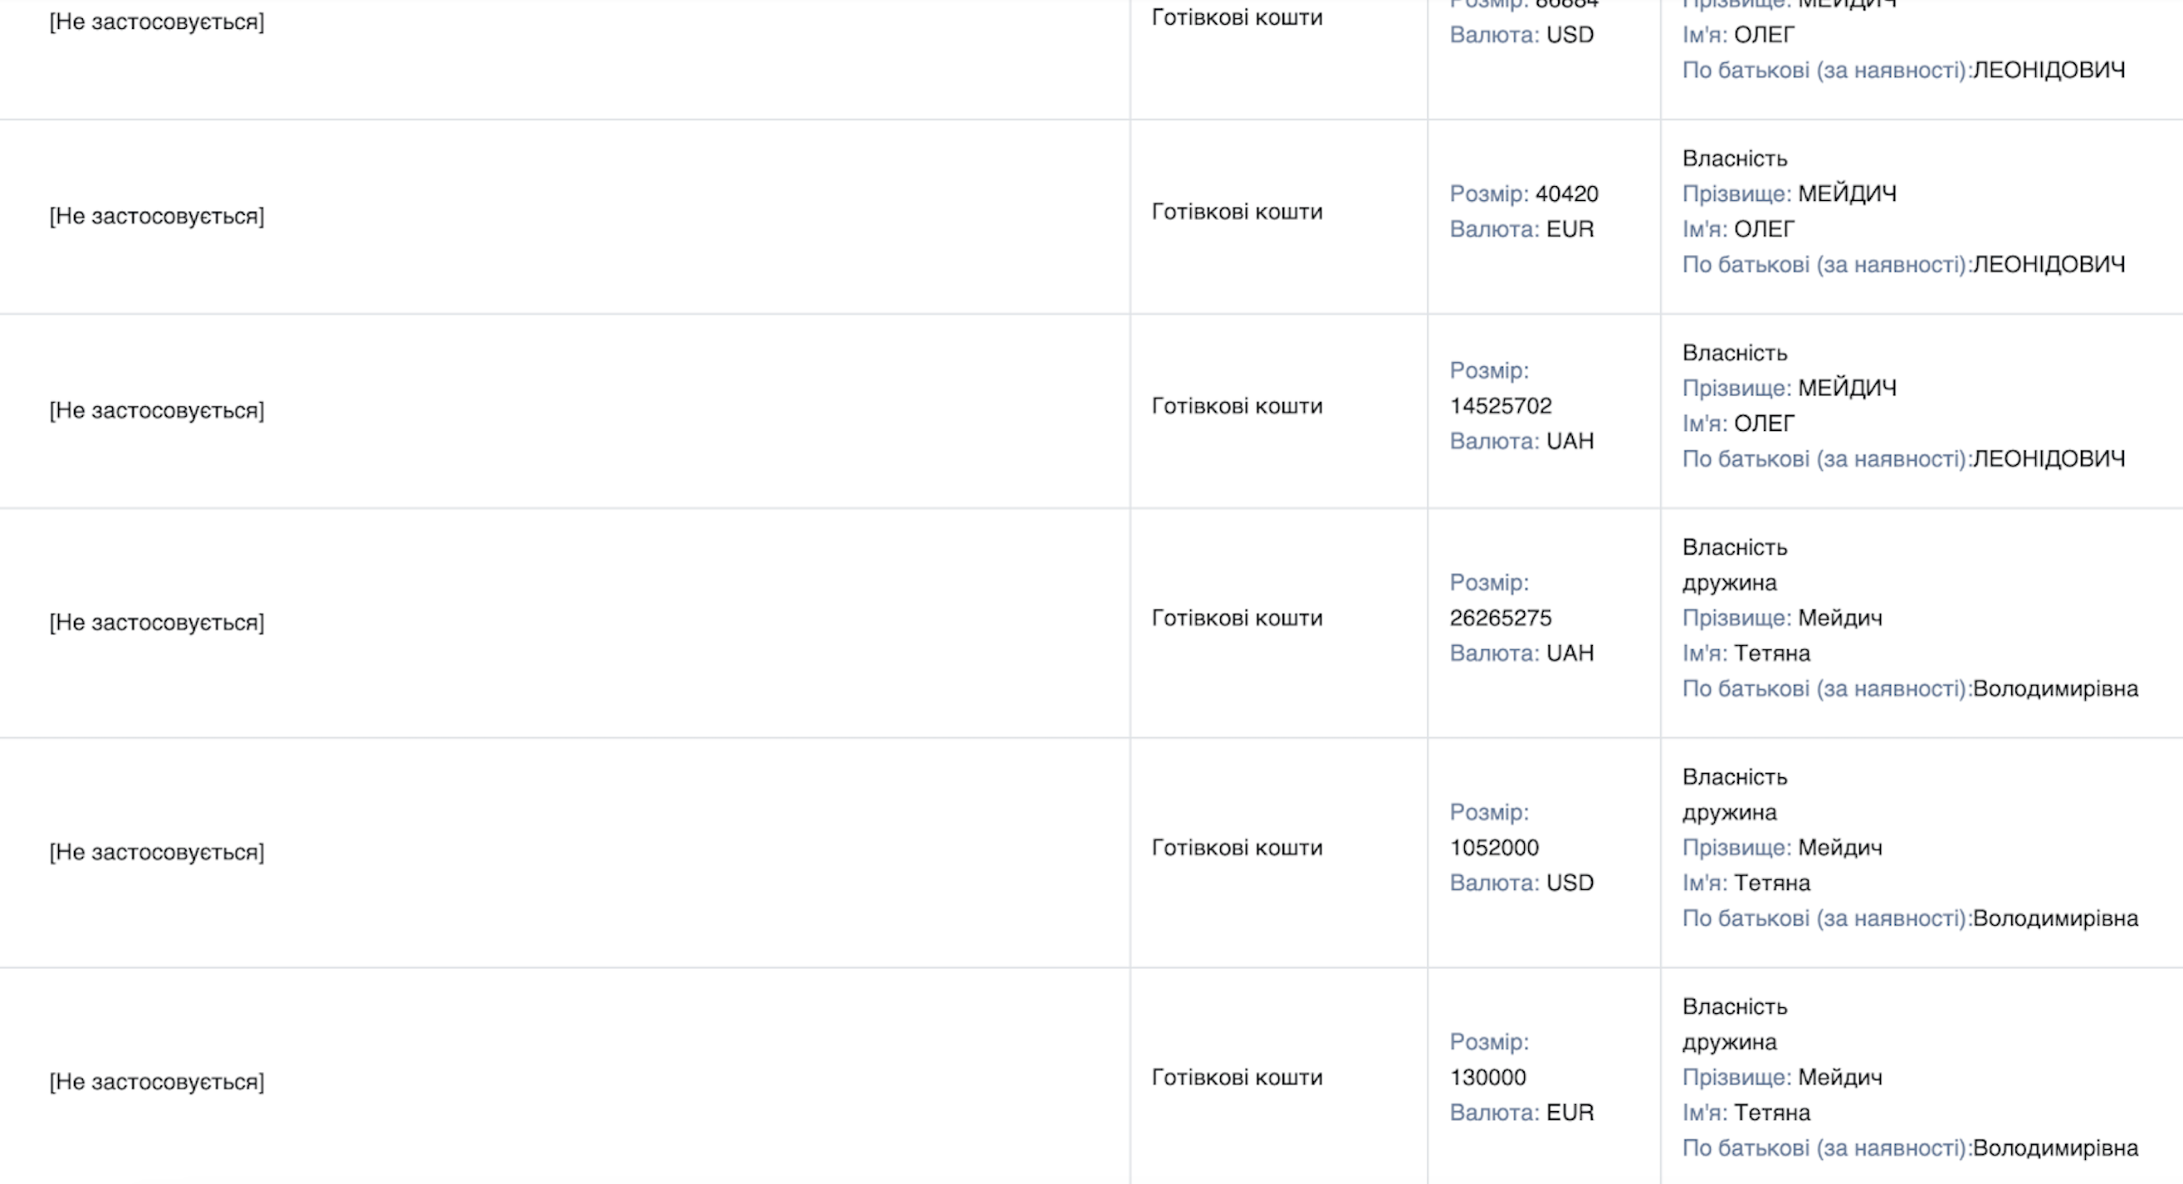Click 'Валюта: EUR' below 130000

pyautogui.click(x=1521, y=1113)
